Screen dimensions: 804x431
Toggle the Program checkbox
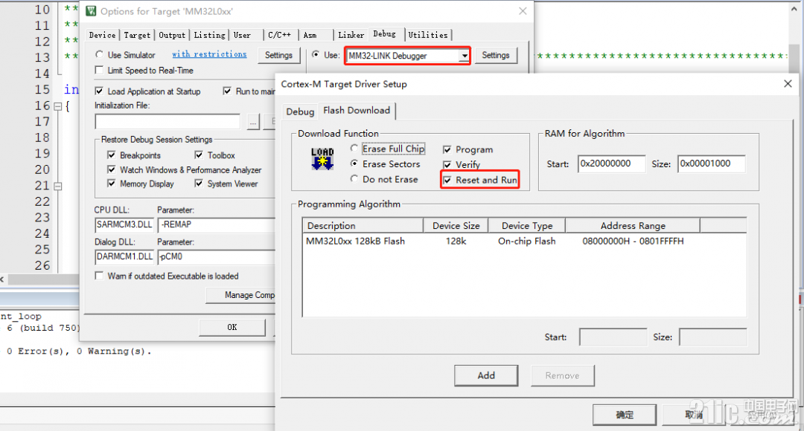(447, 149)
